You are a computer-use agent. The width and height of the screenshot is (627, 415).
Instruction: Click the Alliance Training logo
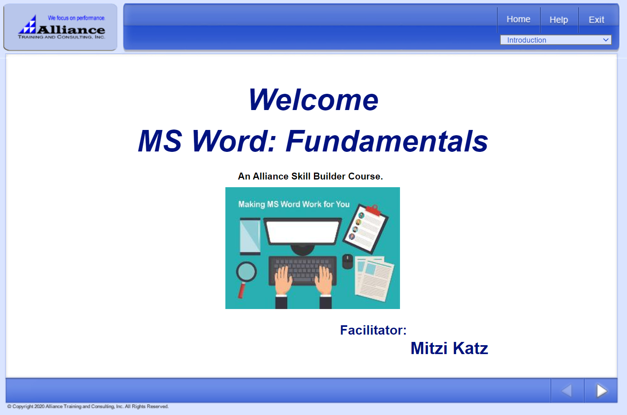61,28
